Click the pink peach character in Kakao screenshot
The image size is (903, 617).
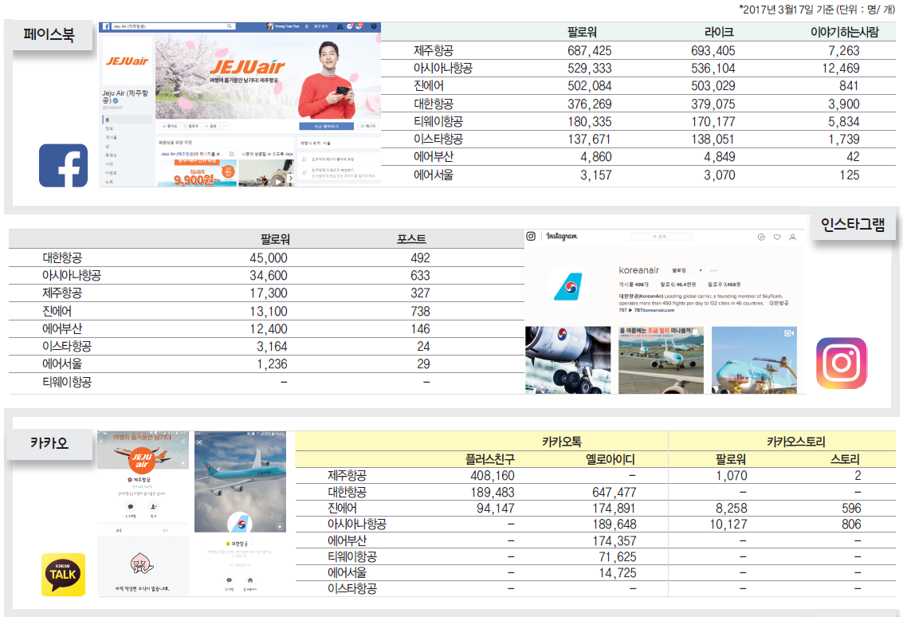coord(142,563)
